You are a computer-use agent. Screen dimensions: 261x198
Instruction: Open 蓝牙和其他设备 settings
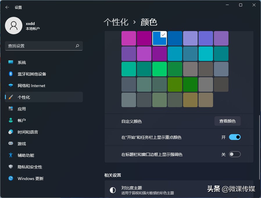pyautogui.click(x=44, y=74)
